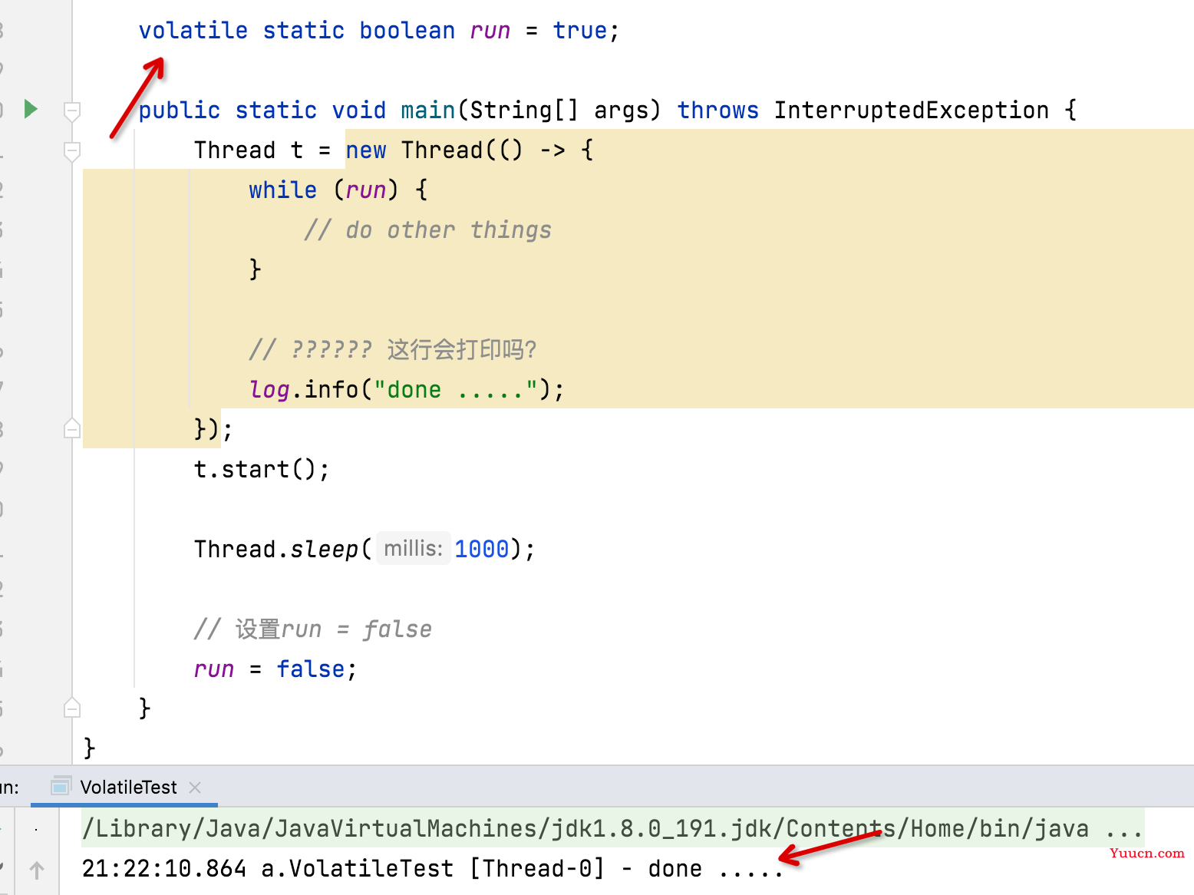Screen dimensions: 1194x895
Task: Click the 'new' keyword before Thread
Action: click(x=366, y=150)
